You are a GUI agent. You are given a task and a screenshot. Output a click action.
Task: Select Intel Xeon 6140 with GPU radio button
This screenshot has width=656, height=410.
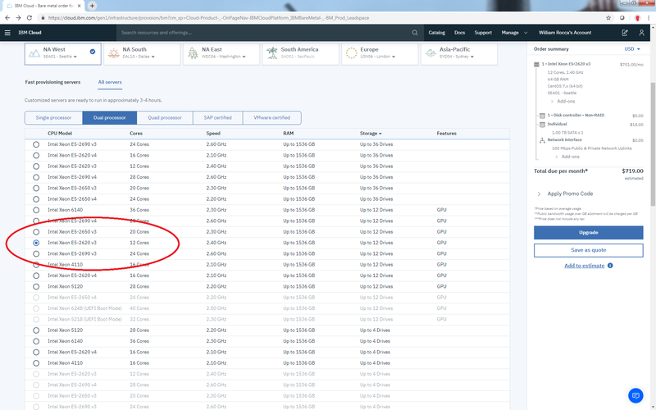coord(36,210)
